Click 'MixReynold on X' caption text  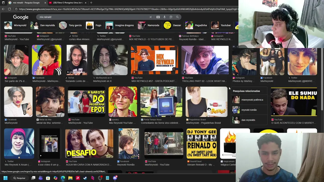coord(102,81)
